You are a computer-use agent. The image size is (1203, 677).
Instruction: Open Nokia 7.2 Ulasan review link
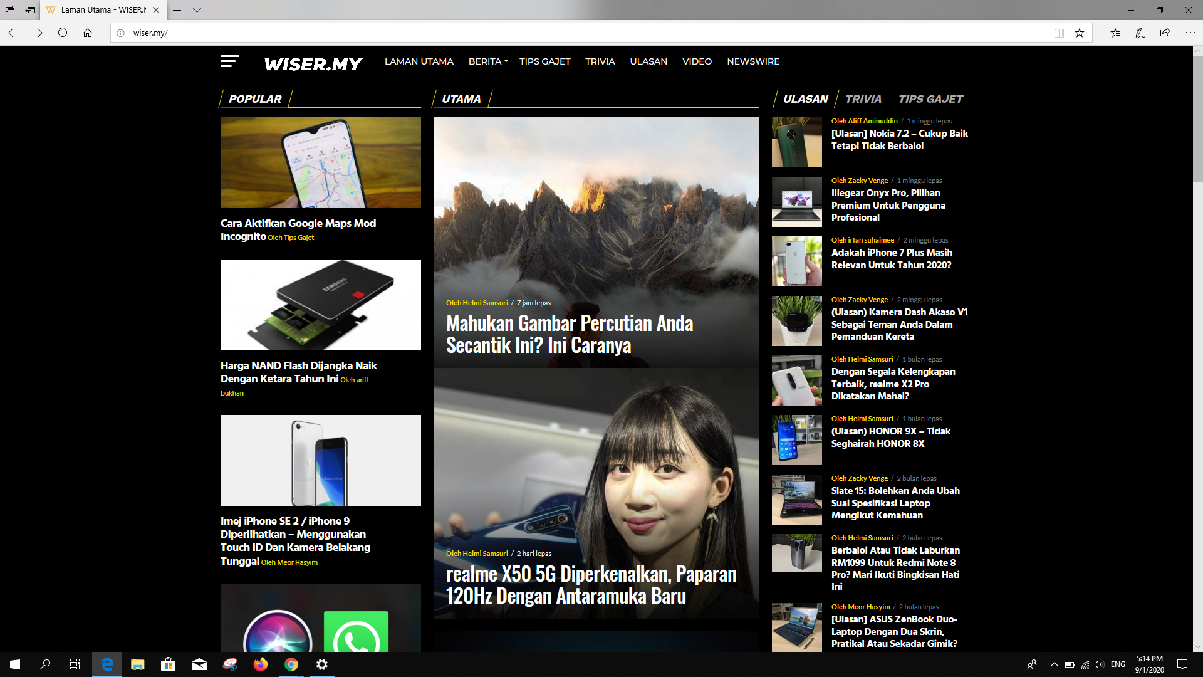899,140
